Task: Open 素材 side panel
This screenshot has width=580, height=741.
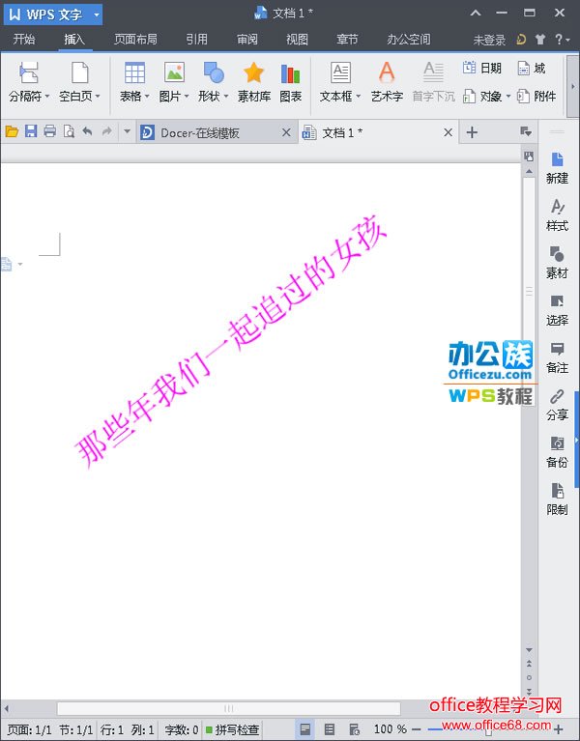Action: 557,263
